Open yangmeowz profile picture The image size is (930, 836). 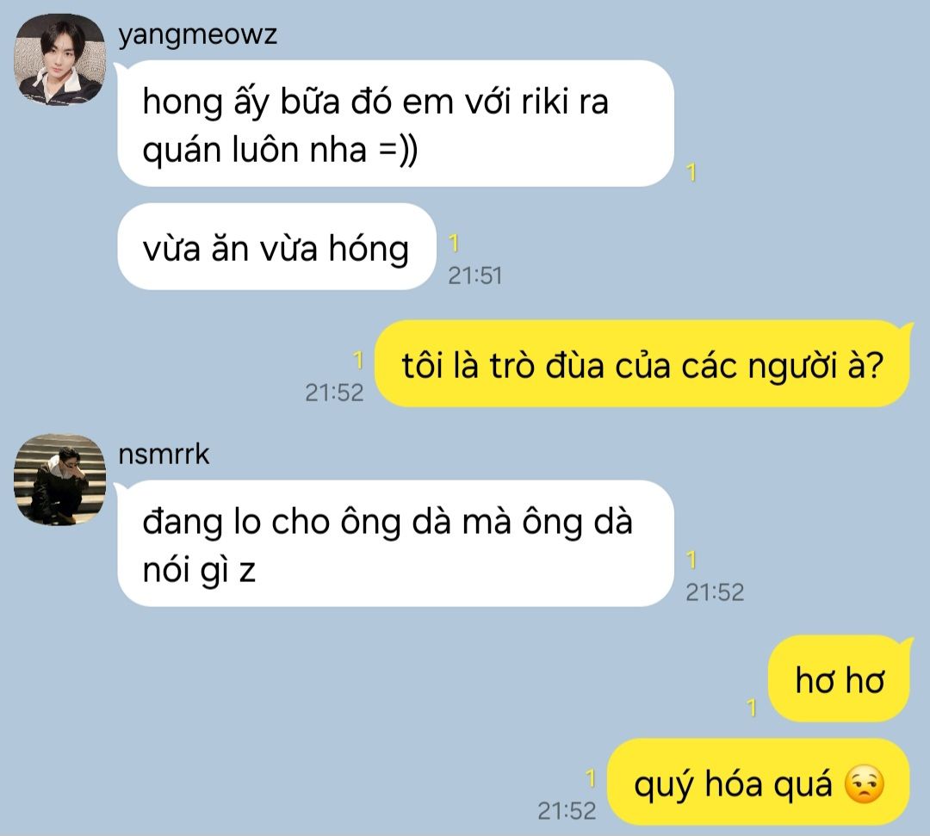(59, 60)
